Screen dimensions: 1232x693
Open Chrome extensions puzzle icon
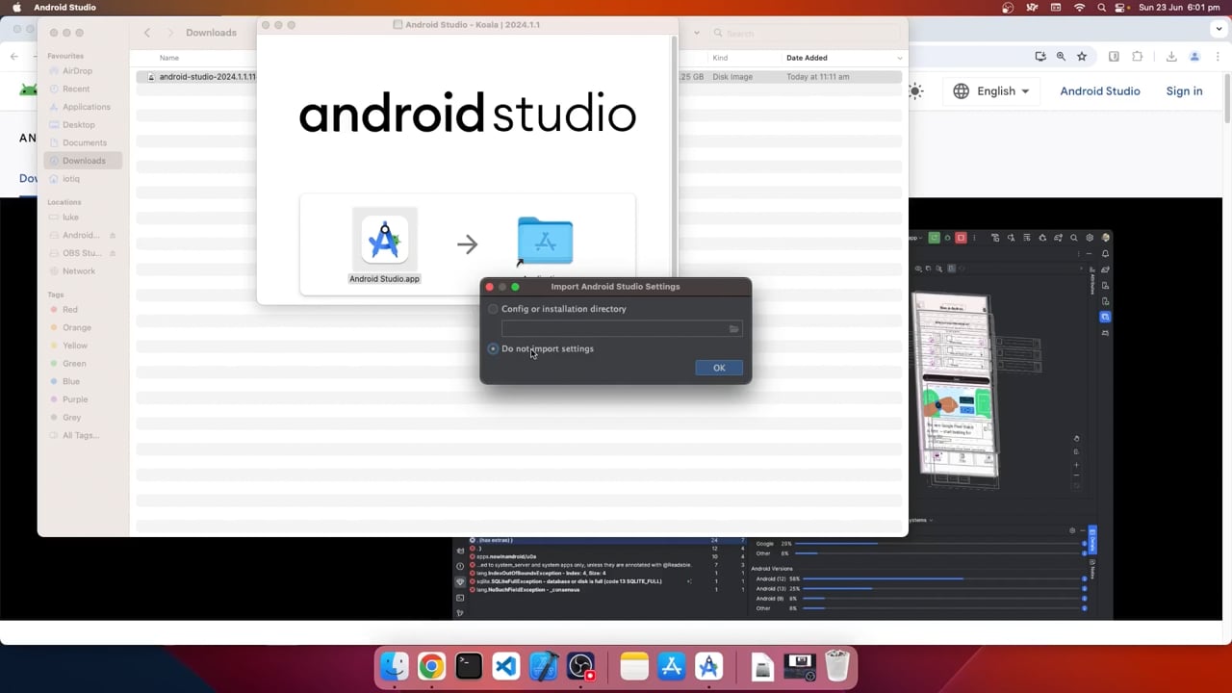[1137, 57]
